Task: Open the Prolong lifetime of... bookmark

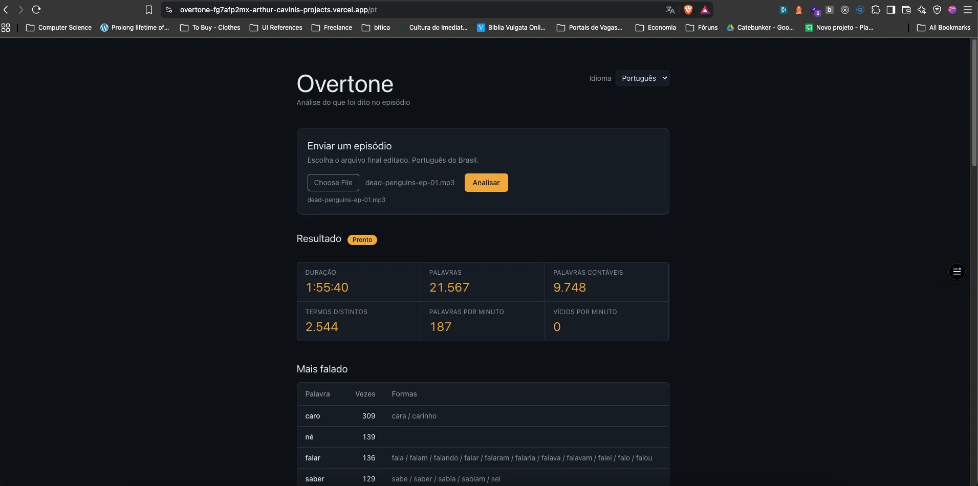Action: click(135, 28)
